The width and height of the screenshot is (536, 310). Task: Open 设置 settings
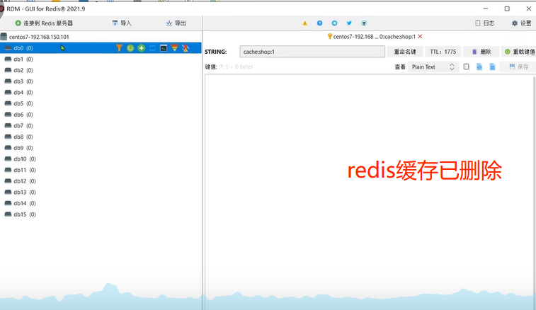pos(522,23)
